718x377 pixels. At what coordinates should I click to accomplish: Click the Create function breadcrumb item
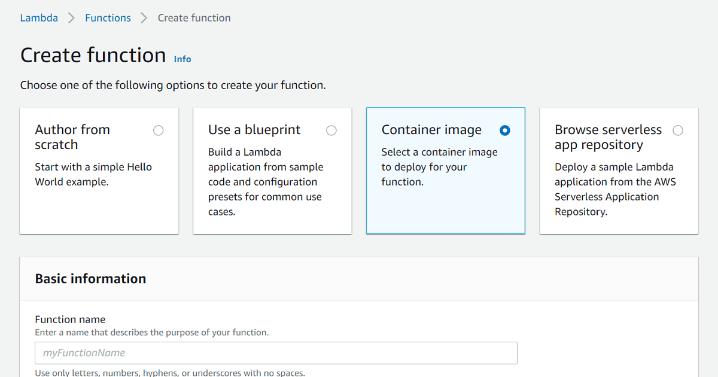pyautogui.click(x=194, y=18)
